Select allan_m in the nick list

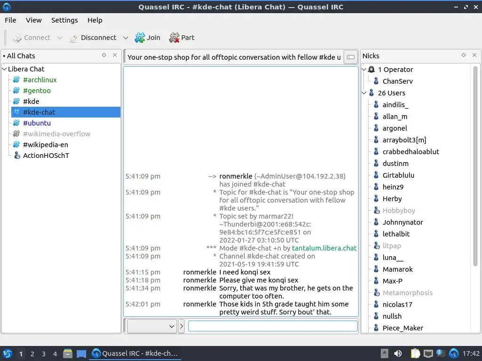pos(395,117)
